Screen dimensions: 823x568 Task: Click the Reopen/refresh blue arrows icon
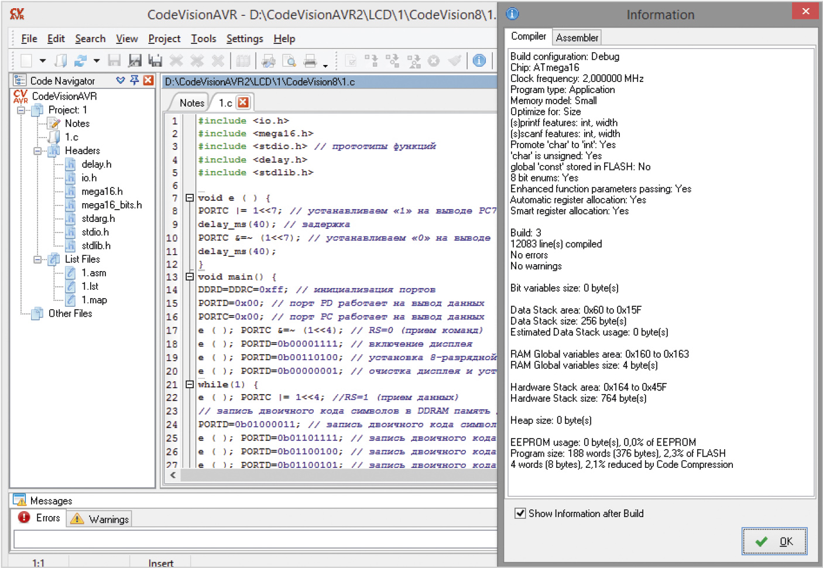click(80, 60)
